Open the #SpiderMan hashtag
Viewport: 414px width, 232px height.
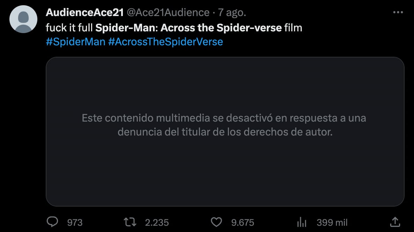pos(75,41)
